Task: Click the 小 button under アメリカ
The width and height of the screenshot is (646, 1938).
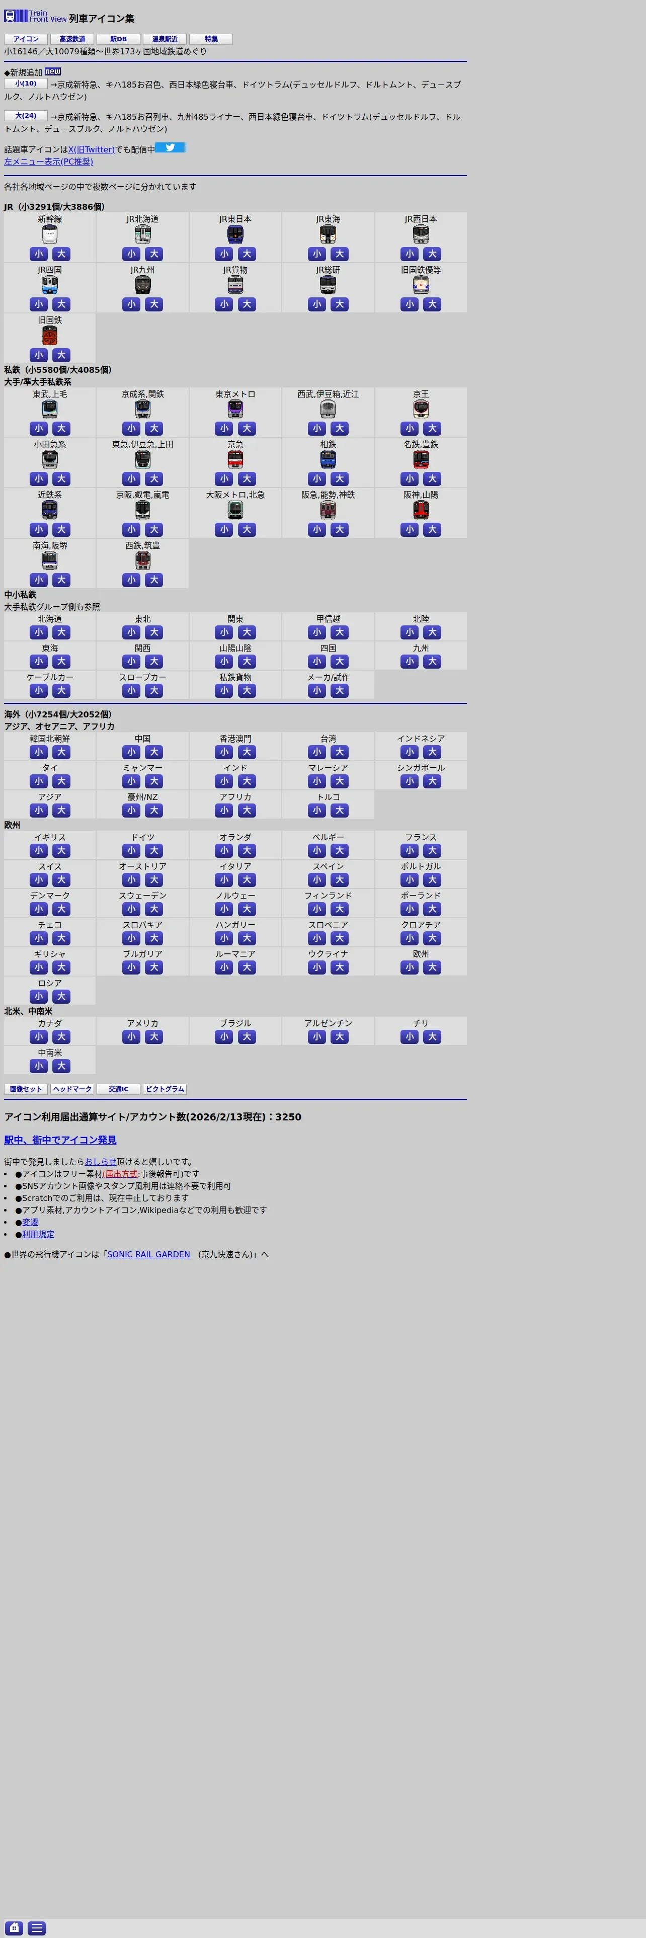Action: [x=132, y=1037]
